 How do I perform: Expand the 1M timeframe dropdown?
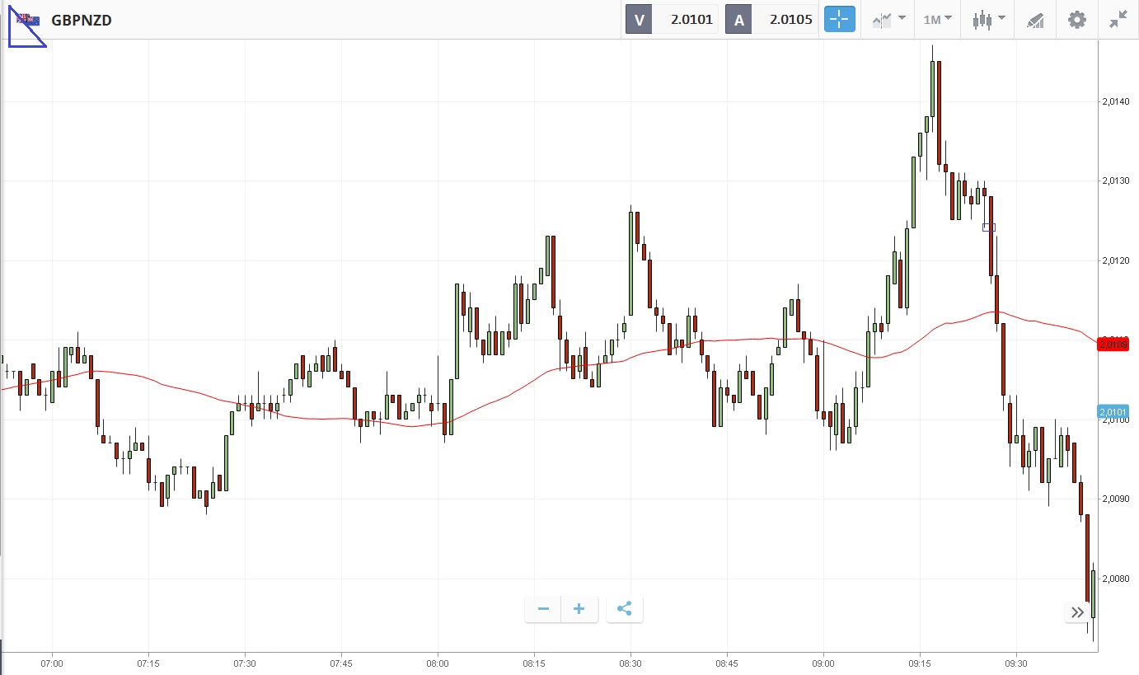(x=937, y=20)
